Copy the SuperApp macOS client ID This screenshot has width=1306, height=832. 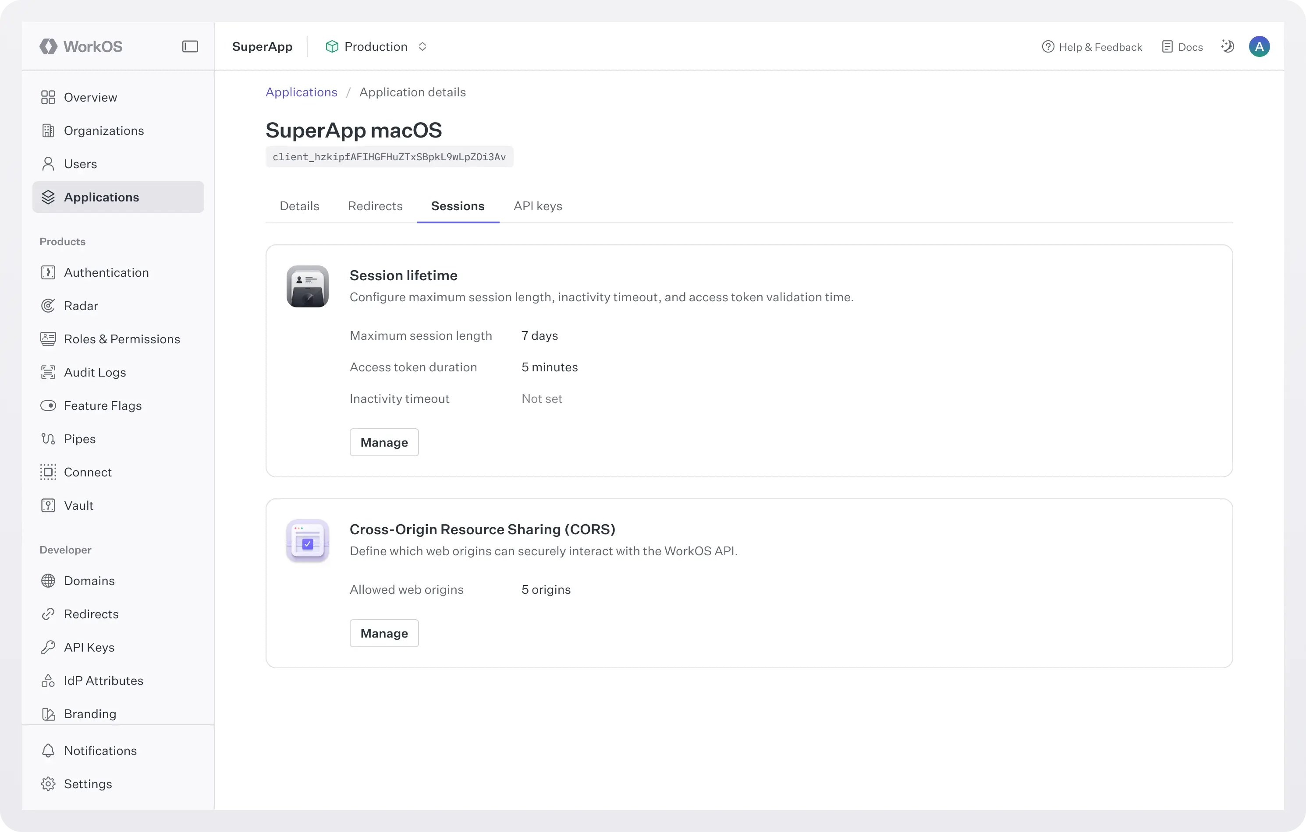389,157
